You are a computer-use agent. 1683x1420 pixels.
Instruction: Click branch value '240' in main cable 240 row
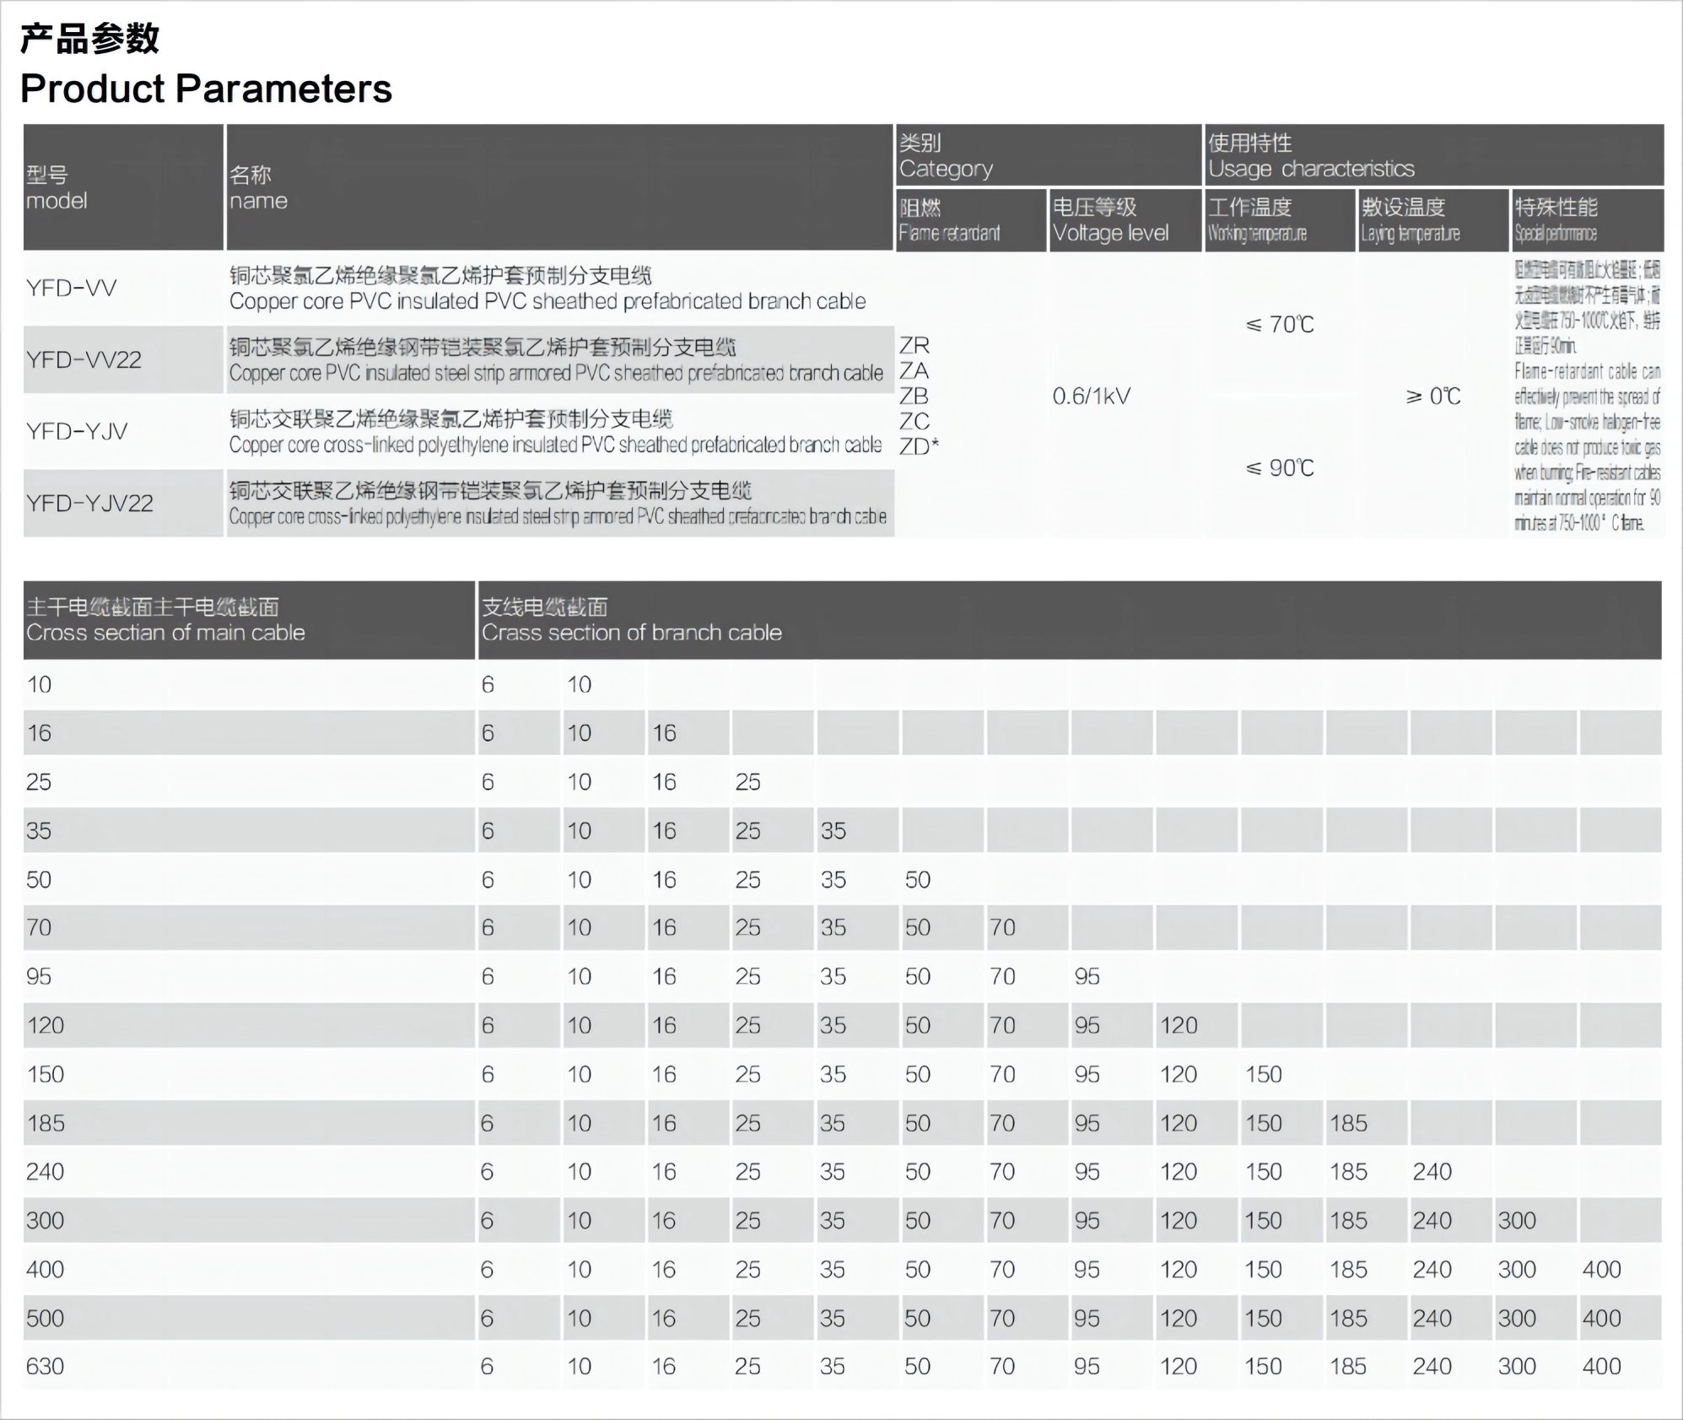tap(1432, 1172)
